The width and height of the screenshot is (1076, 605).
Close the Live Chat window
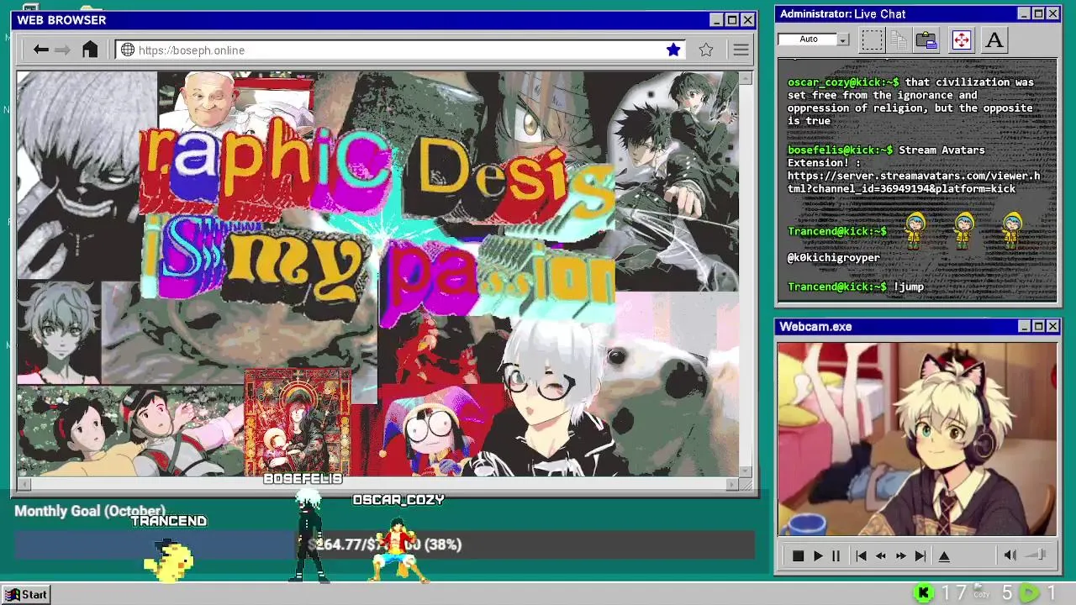point(1052,13)
